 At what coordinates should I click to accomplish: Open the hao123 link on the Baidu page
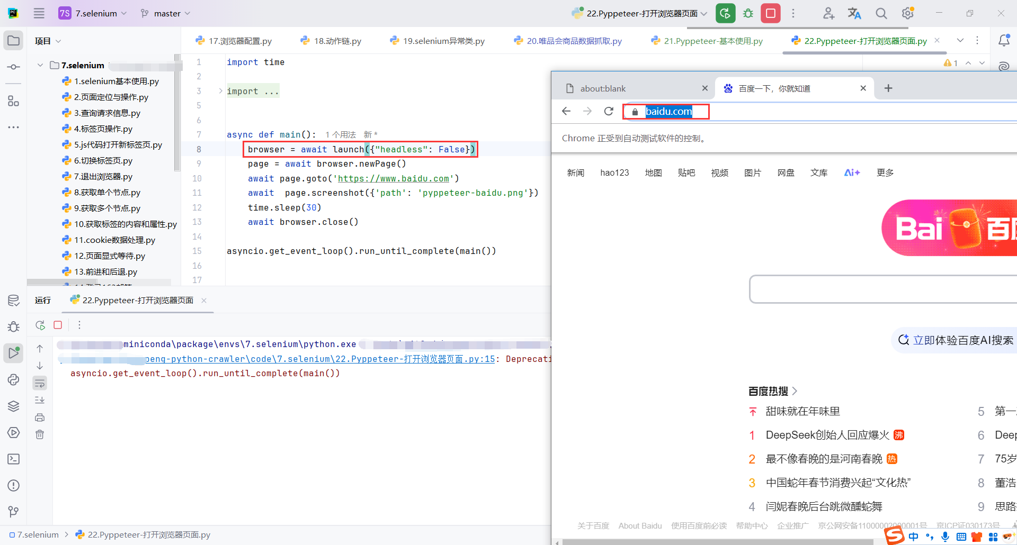614,172
